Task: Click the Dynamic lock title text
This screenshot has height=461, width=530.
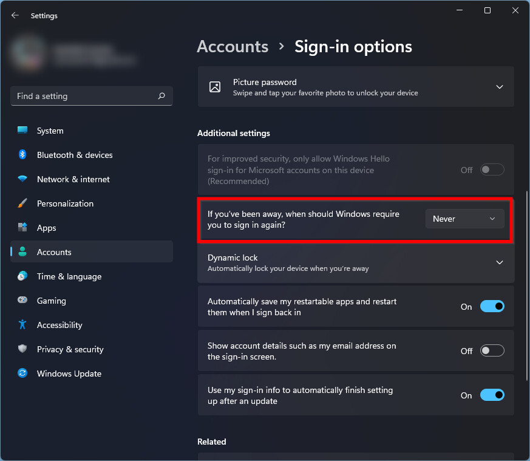Action: [233, 258]
